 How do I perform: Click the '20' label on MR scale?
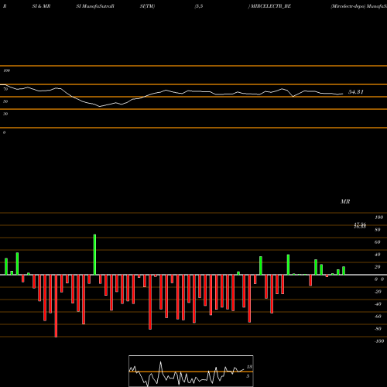pos(378,267)
